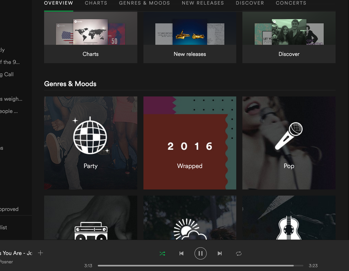This screenshot has height=271, width=349.
Task: Skip to next track
Action: coord(220,254)
